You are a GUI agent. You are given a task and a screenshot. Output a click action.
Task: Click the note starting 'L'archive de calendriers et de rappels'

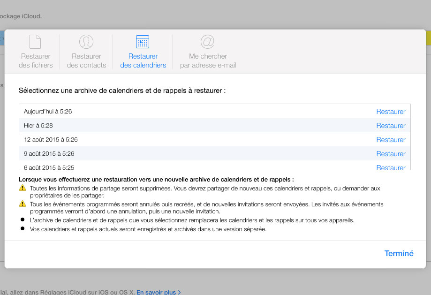[192, 220]
